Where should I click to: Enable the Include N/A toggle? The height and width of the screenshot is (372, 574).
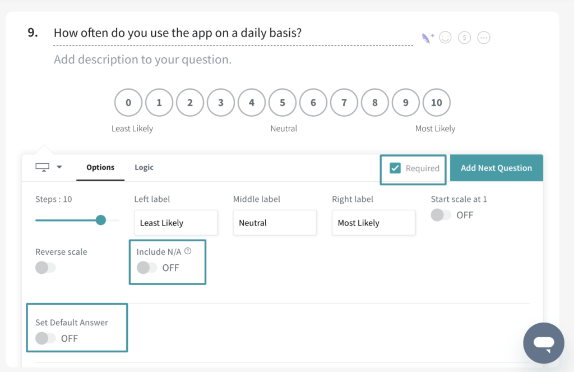coord(147,268)
